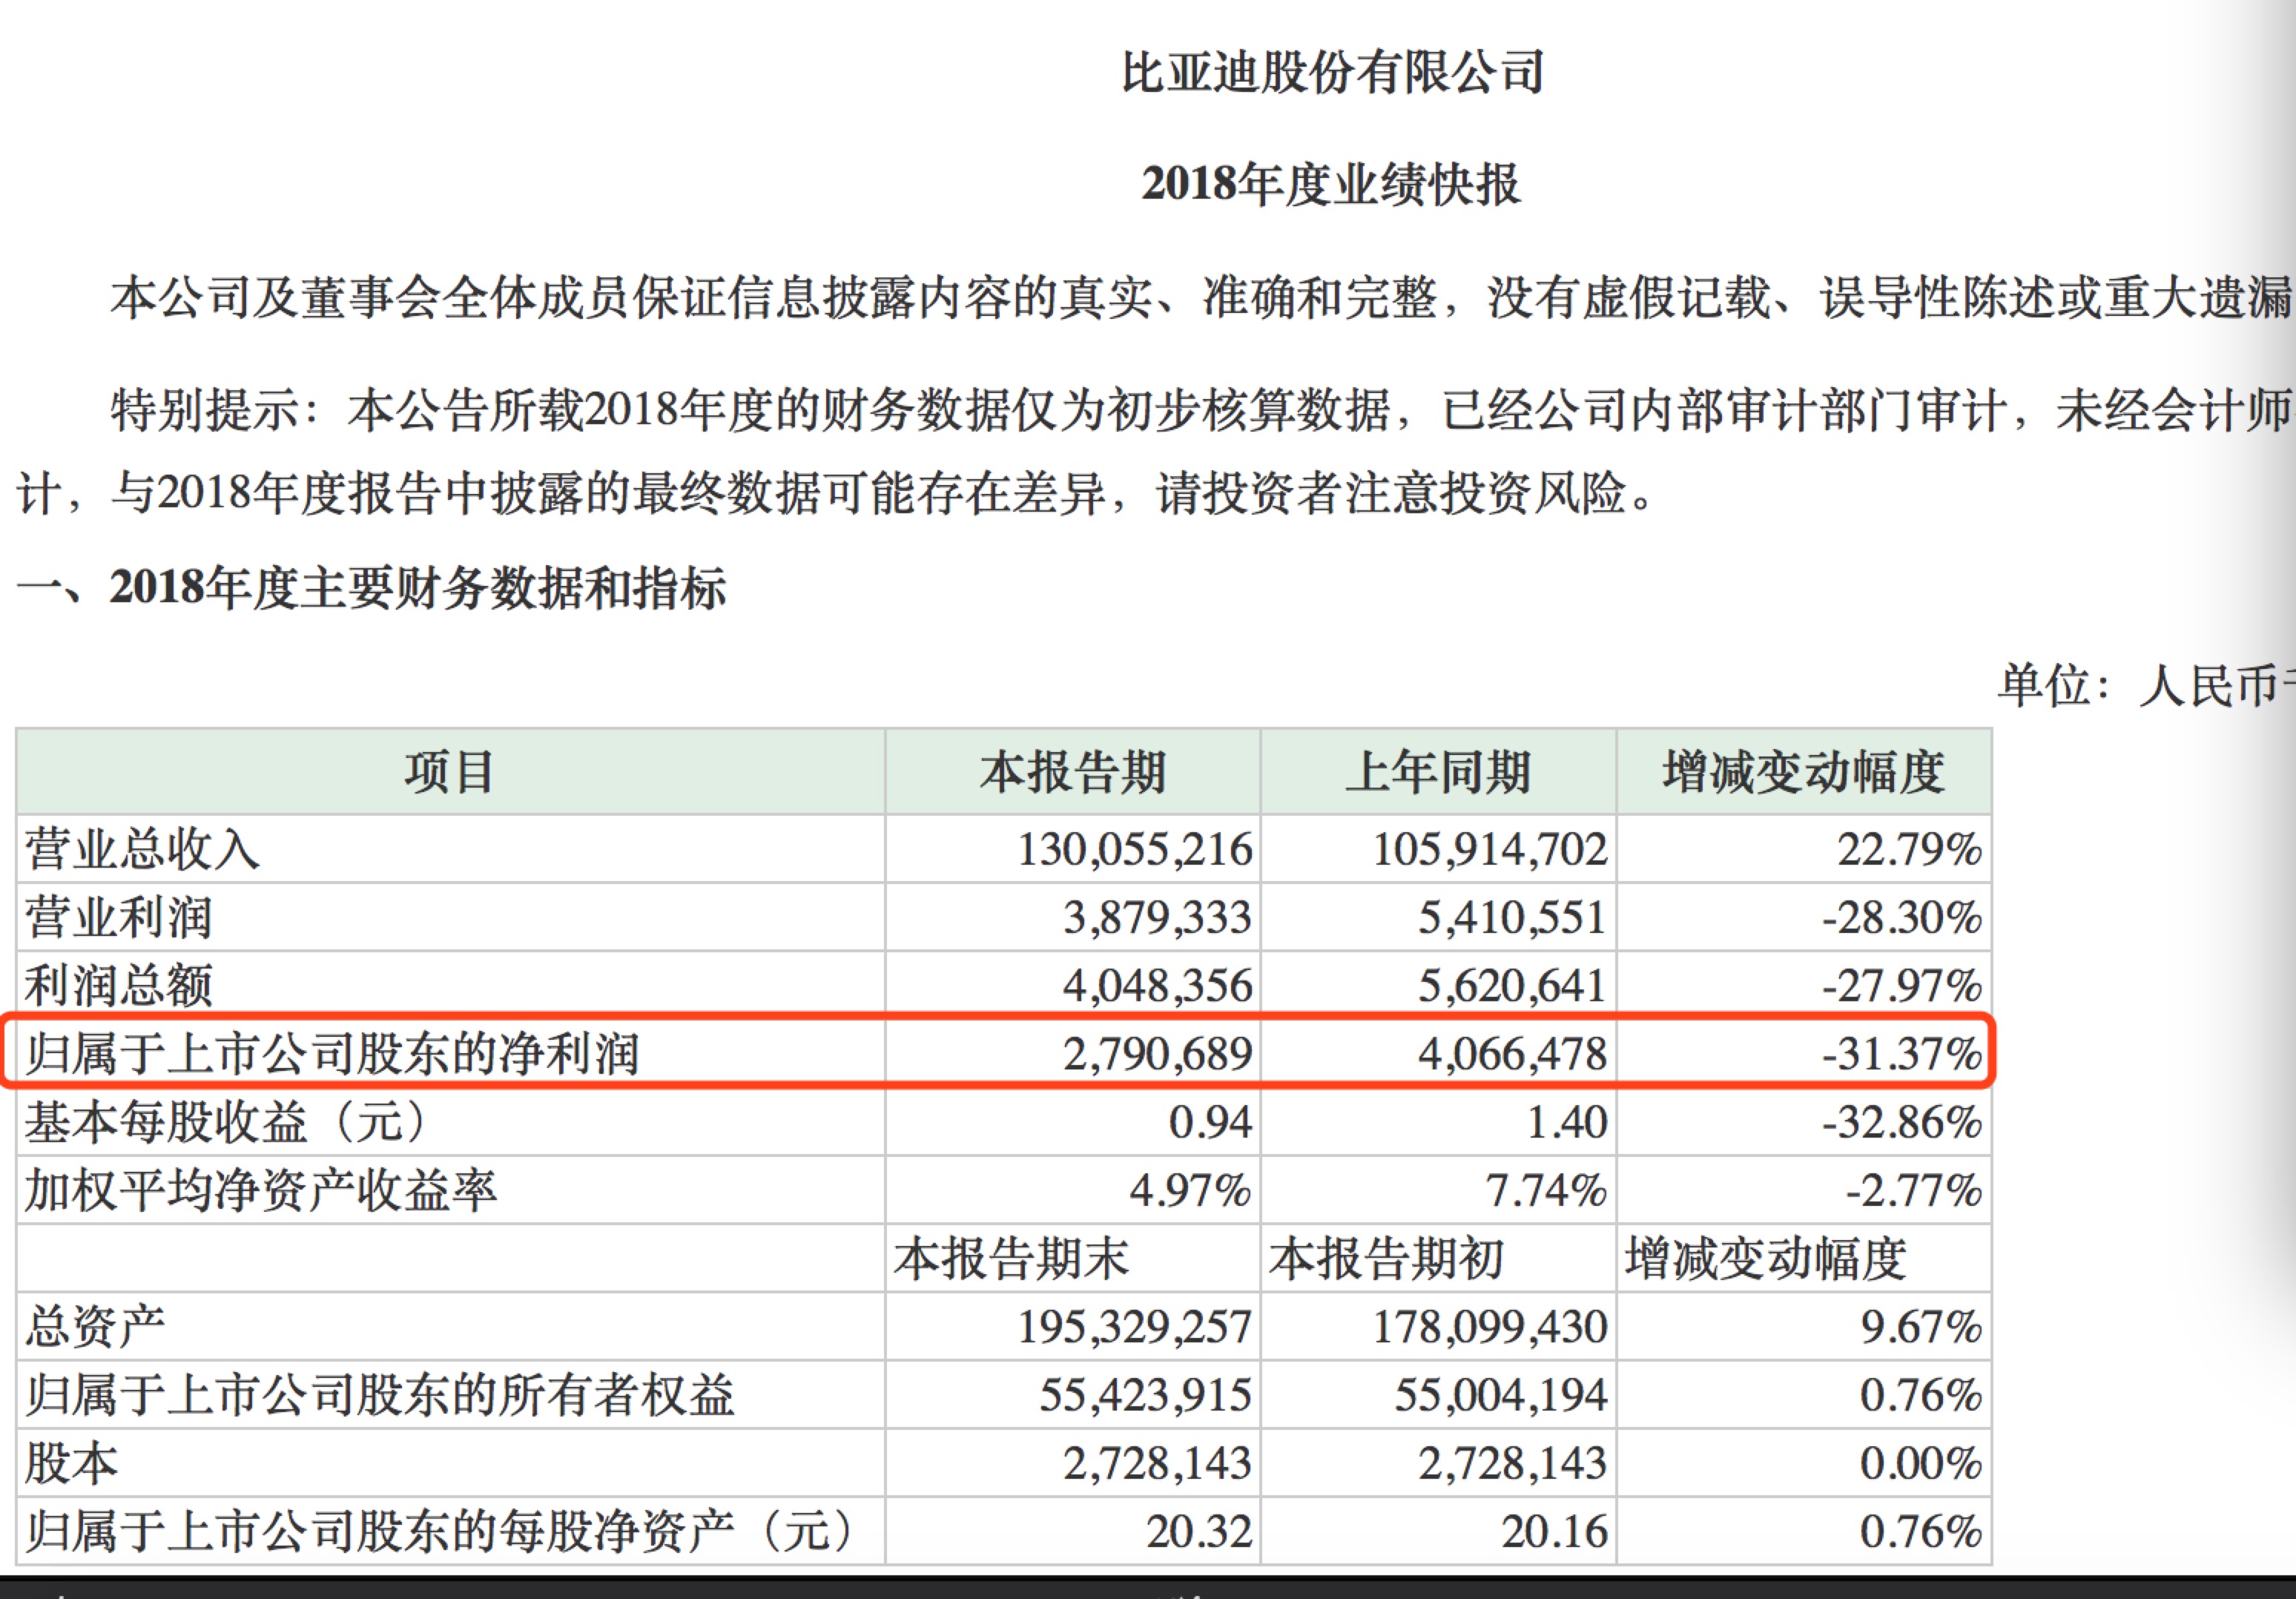This screenshot has height=1599, width=2296.
Task: Select the 归属于上市公司股东的所有者权益 label
Action: 379,1395
